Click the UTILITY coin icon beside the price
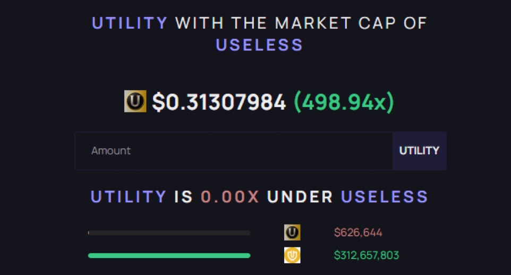This screenshot has width=511, height=275. point(135,101)
